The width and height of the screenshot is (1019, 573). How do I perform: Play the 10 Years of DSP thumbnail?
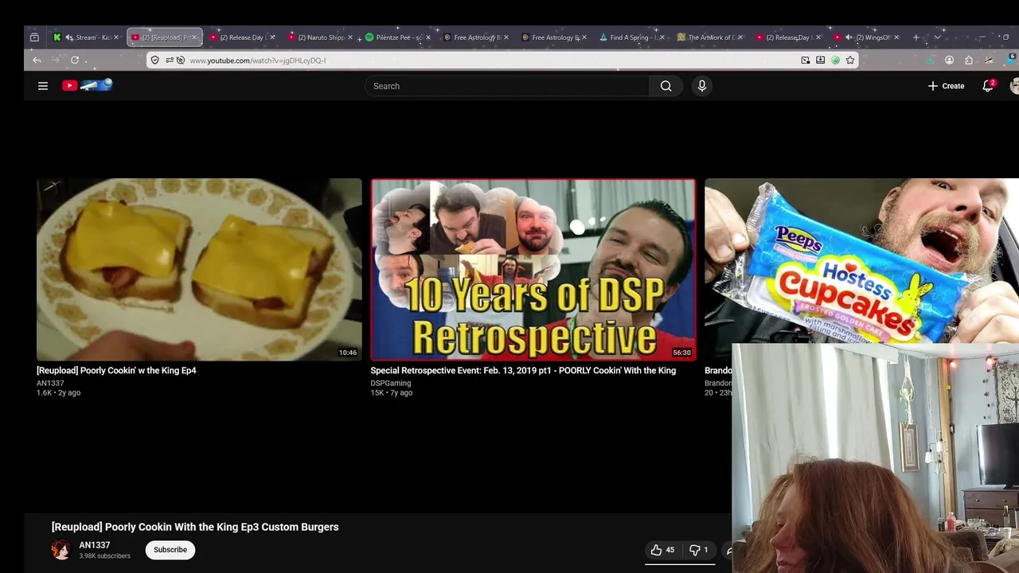coord(533,269)
